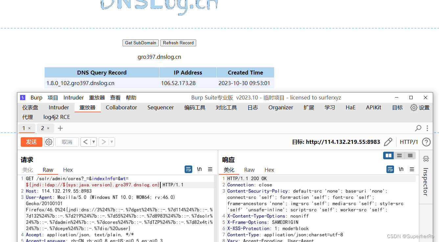Select side-by-side split layout
Viewport: 439px width, 242px height.
pos(388,155)
